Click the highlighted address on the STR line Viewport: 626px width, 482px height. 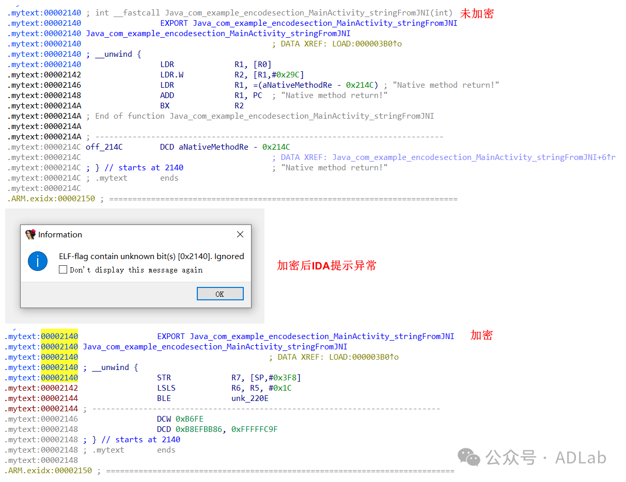59,378
